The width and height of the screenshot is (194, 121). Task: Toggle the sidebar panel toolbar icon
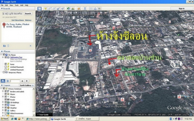coord(39,8)
